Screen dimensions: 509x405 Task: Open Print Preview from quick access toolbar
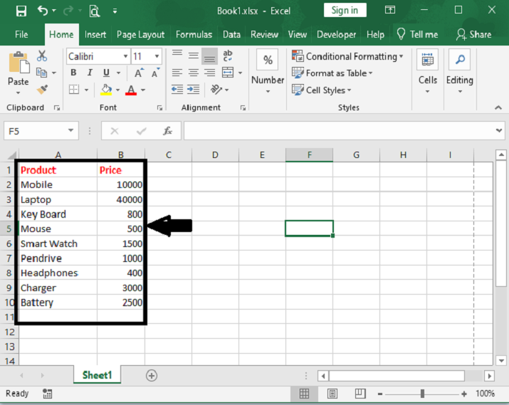pos(95,11)
